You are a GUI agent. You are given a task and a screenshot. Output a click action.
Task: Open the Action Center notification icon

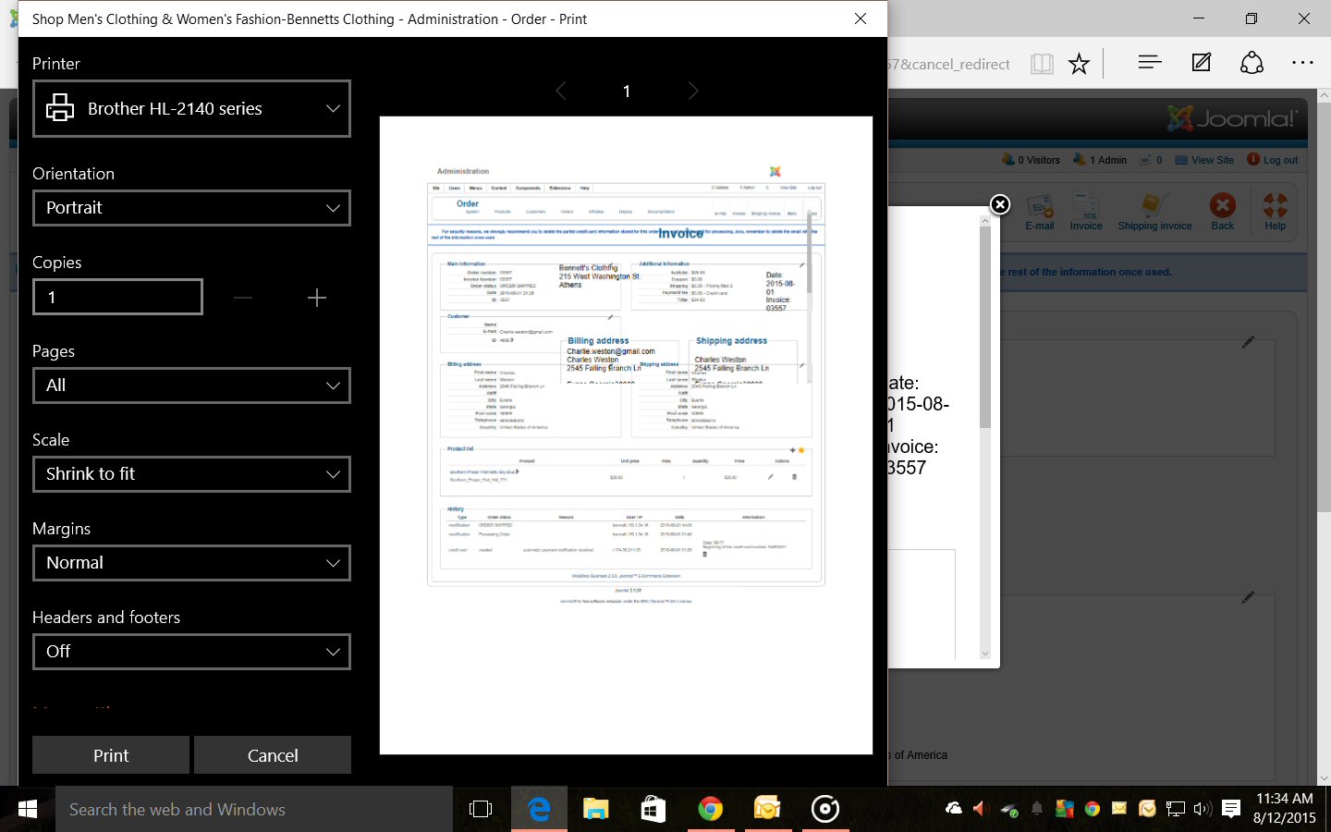1231,809
